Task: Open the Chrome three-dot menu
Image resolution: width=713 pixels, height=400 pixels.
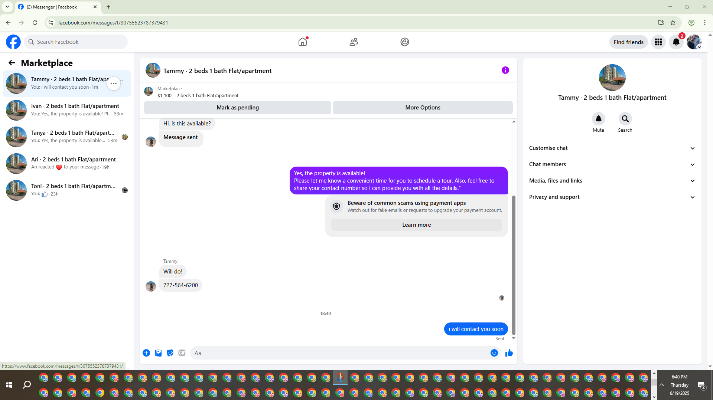Action: click(x=705, y=23)
